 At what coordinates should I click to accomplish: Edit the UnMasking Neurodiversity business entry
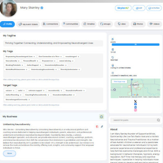pos(102,127)
